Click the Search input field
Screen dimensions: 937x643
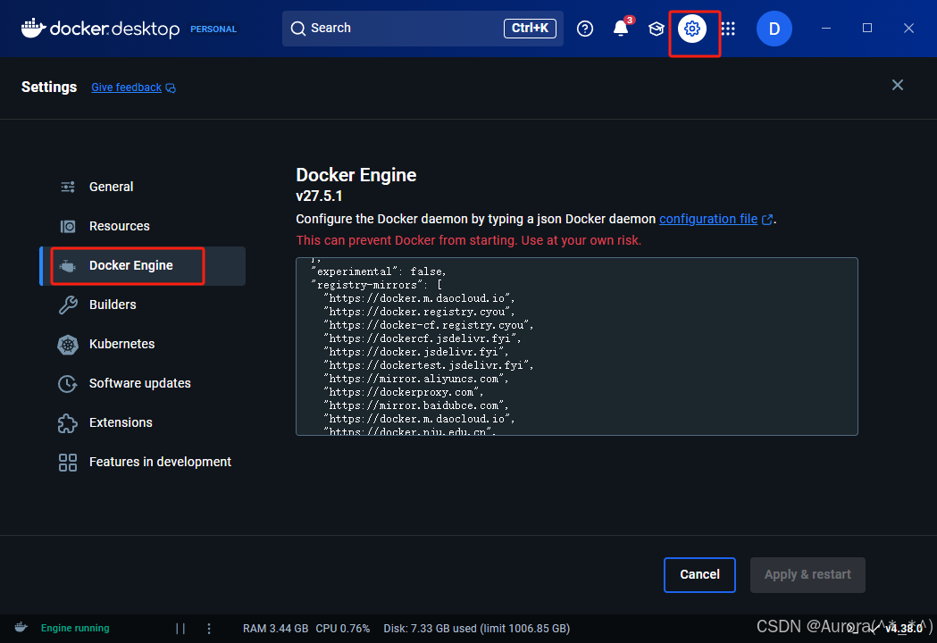(x=422, y=28)
